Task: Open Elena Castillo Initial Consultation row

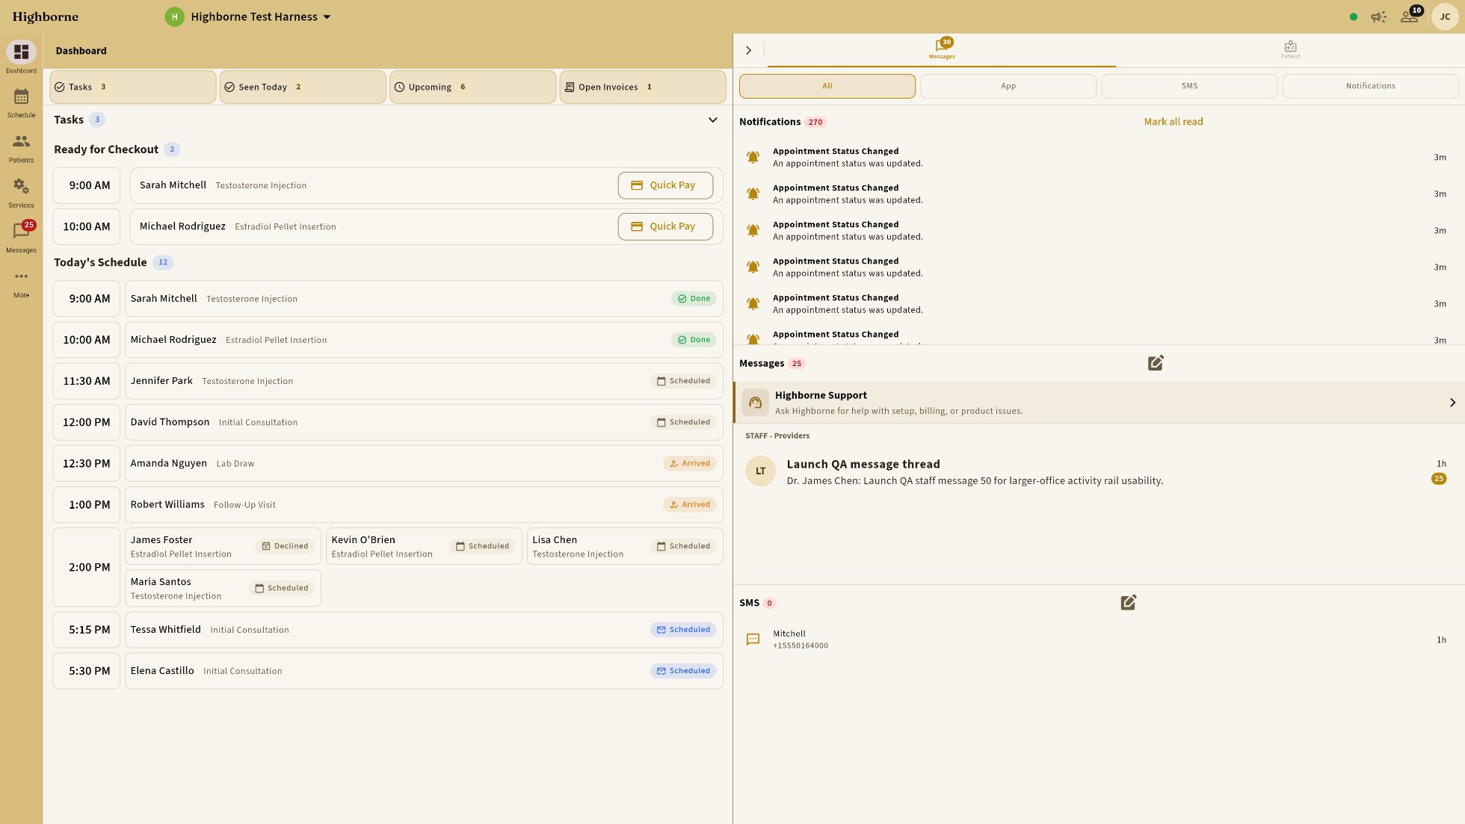Action: coord(424,671)
